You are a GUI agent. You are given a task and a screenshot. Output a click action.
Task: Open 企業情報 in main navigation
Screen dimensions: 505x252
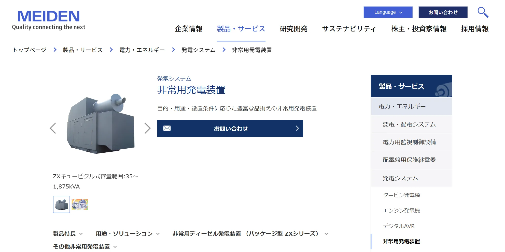tap(189, 29)
